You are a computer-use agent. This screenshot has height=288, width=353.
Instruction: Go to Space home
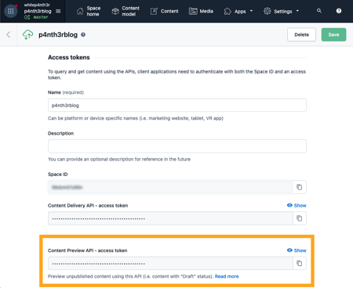pos(89,11)
